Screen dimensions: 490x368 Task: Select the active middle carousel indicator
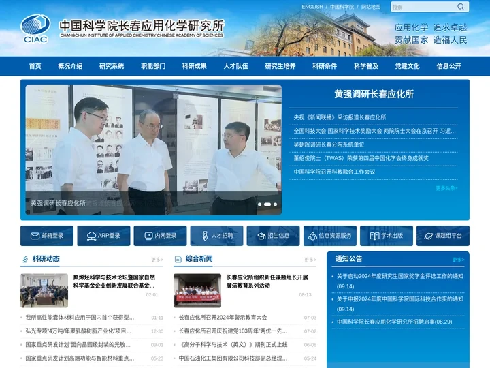pyautogui.click(x=267, y=204)
